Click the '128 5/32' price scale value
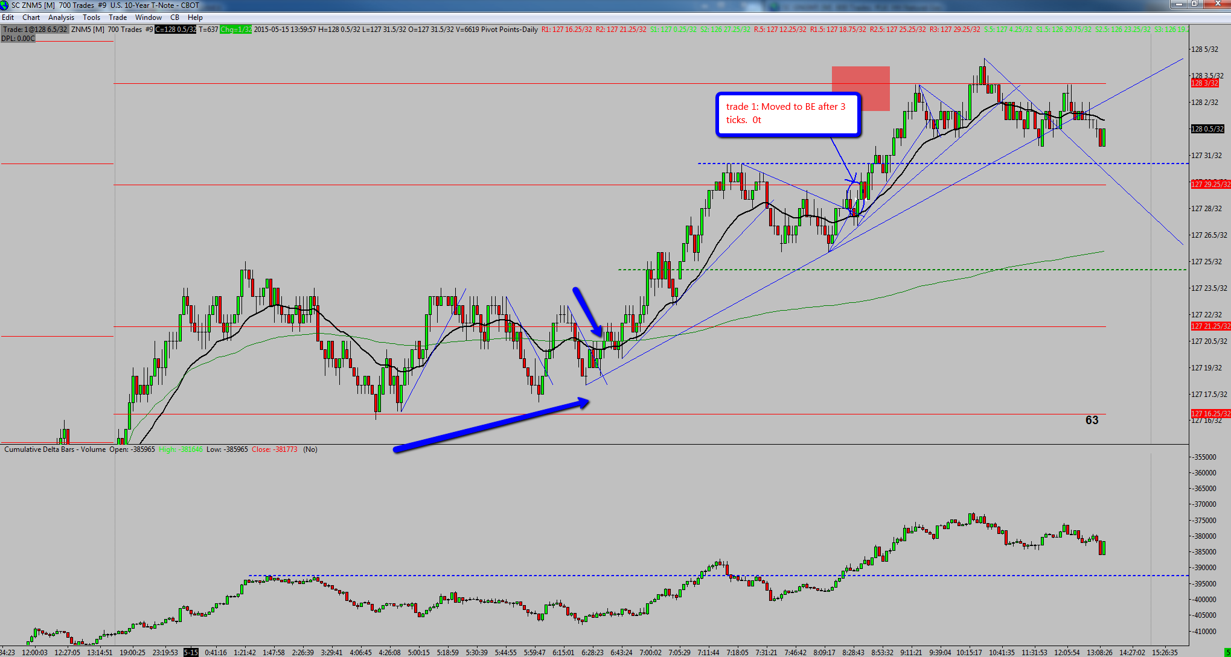This screenshot has width=1231, height=657. pos(1204,49)
